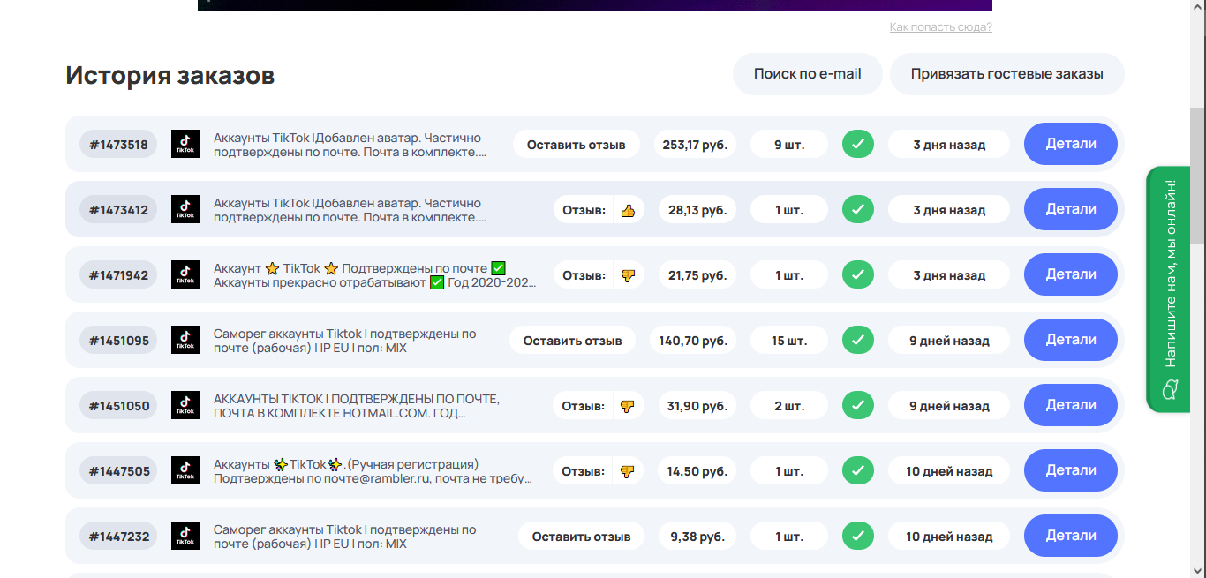The height and width of the screenshot is (578, 1206).
Task: Click green checkmark status of order #1473518
Action: (857, 144)
